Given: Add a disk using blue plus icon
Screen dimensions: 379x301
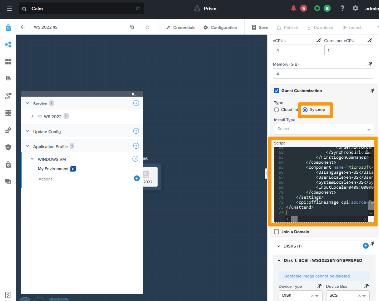Looking at the screenshot, I should tap(365, 246).
